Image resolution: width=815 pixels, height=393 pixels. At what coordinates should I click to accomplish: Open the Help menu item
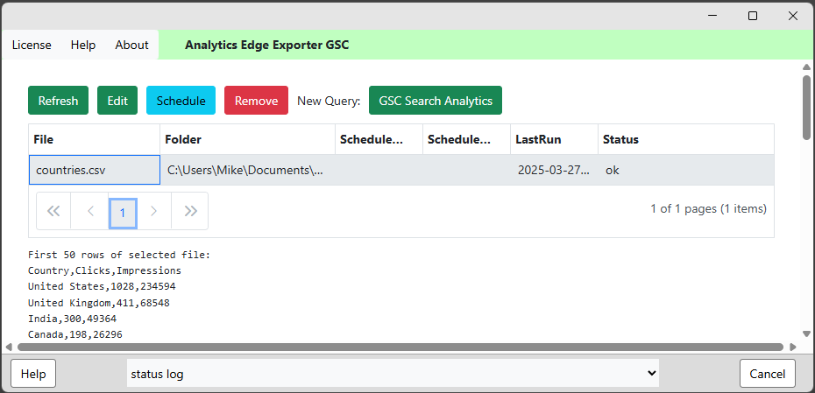point(83,46)
